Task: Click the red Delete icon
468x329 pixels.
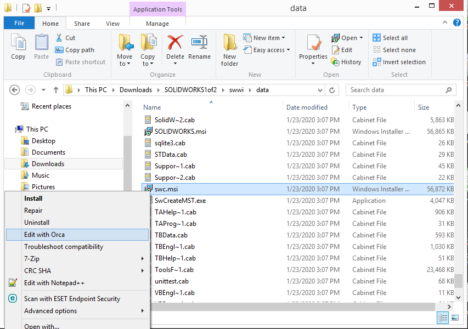Action: click(175, 42)
